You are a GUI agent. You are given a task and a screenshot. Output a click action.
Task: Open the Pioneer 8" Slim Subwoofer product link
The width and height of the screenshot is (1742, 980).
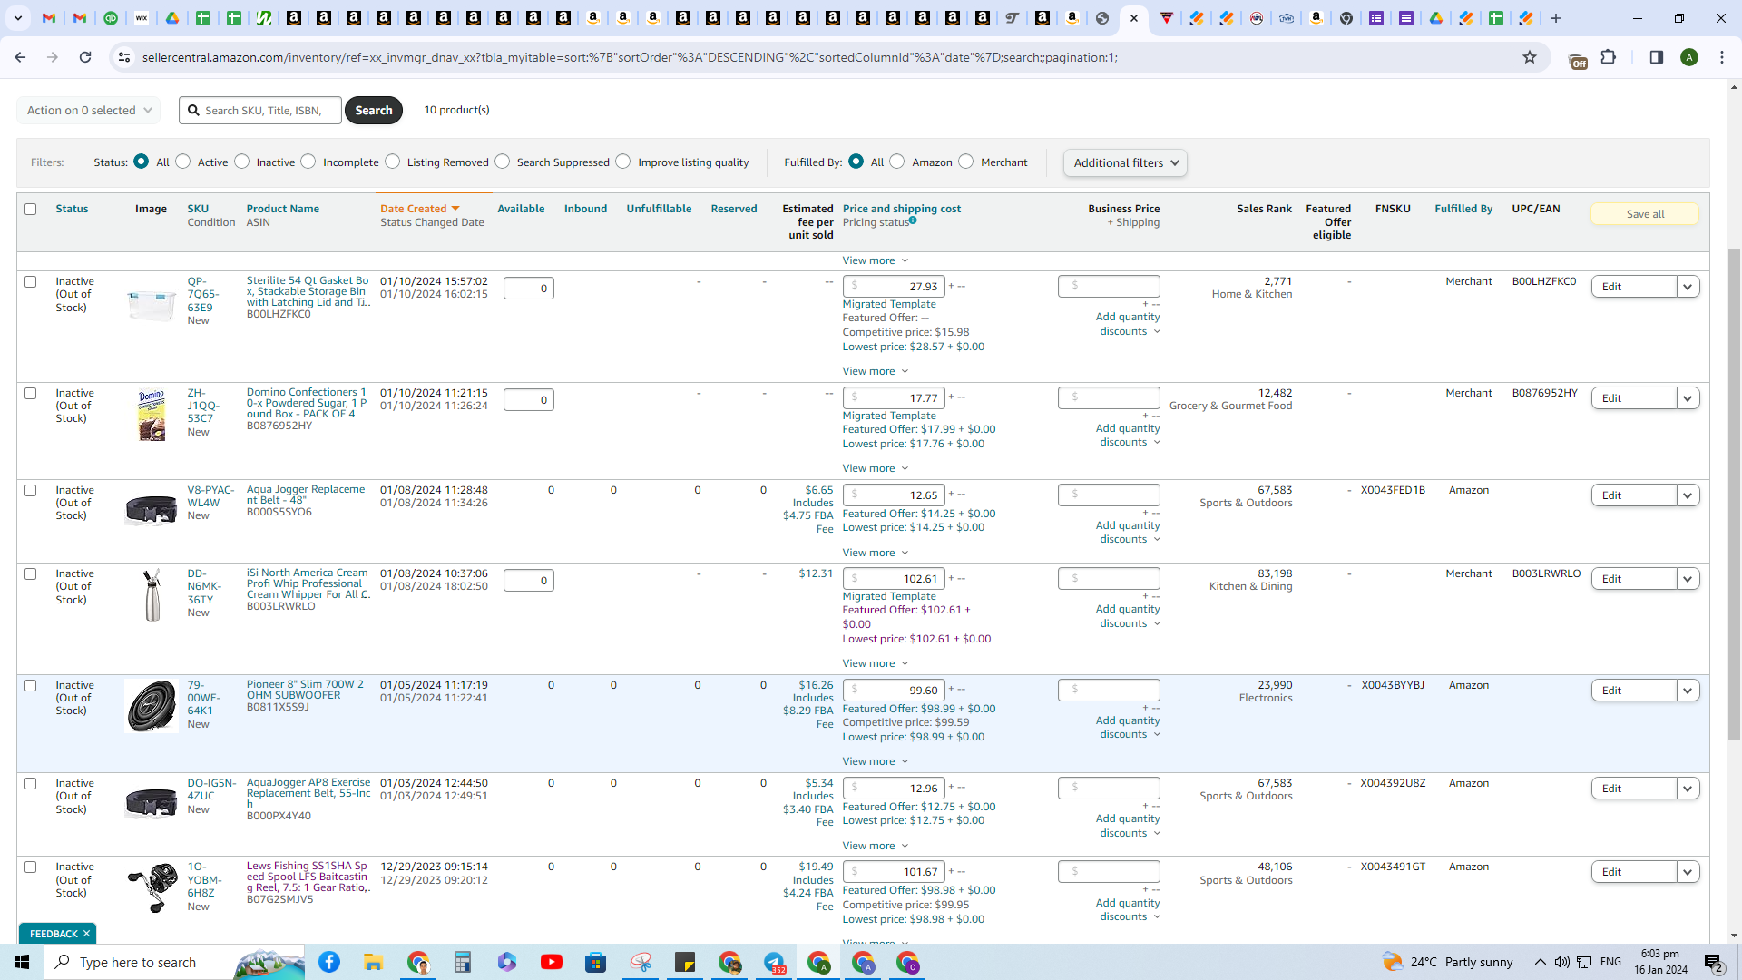point(305,690)
